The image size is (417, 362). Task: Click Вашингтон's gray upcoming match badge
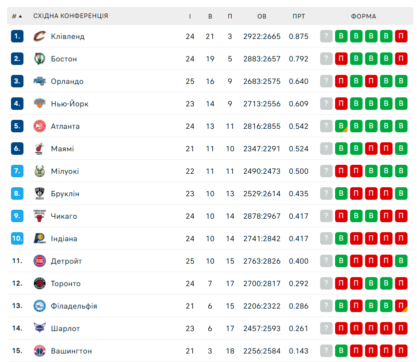(x=326, y=351)
